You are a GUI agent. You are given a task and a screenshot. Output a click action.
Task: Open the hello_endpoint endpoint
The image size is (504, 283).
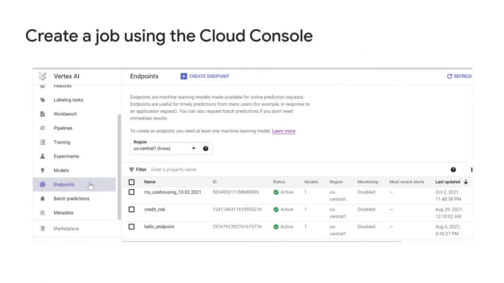click(x=159, y=227)
